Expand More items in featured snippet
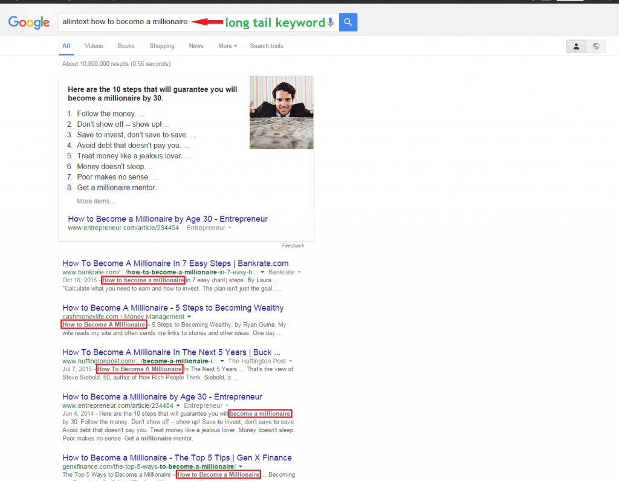619x481 pixels. (x=96, y=201)
